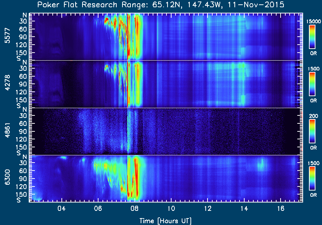Click the '30' tick label of the 4278 panel
322x225 pixels.
[x=23, y=69]
